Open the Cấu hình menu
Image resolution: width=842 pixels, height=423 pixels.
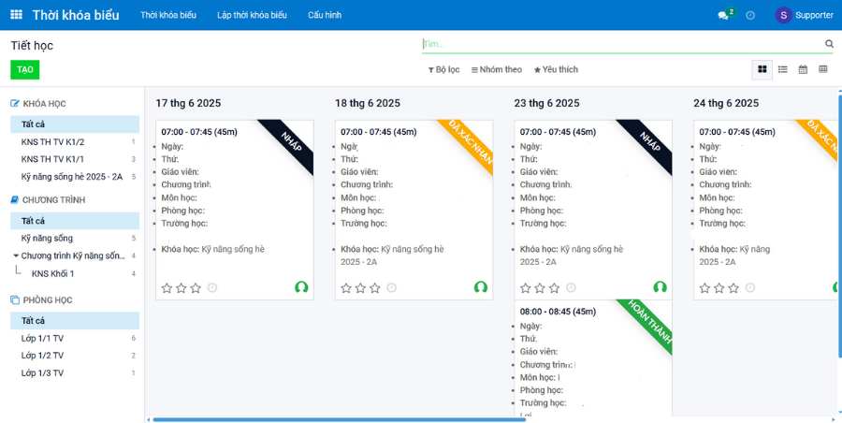(x=325, y=15)
